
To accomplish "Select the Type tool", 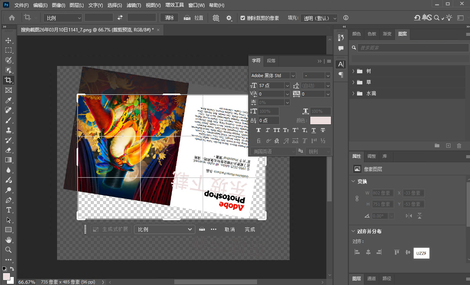I will tap(9, 210).
